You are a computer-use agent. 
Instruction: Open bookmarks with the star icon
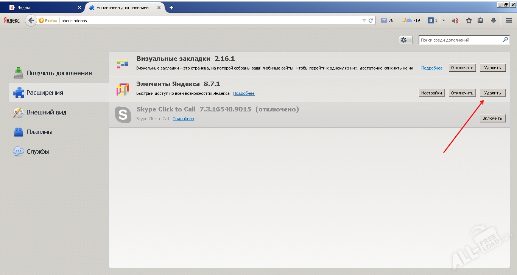[469, 20]
